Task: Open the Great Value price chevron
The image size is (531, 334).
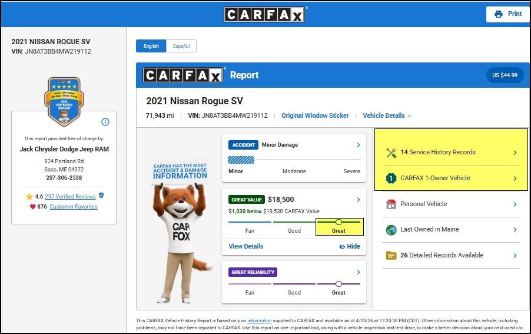Action: coord(359,200)
